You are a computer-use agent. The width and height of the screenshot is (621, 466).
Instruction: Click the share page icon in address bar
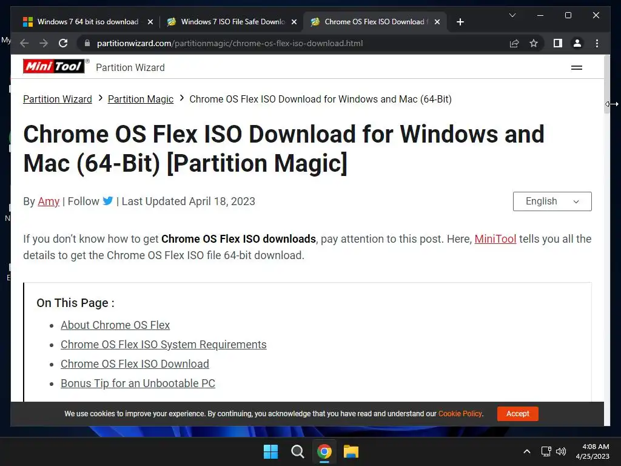pyautogui.click(x=514, y=43)
